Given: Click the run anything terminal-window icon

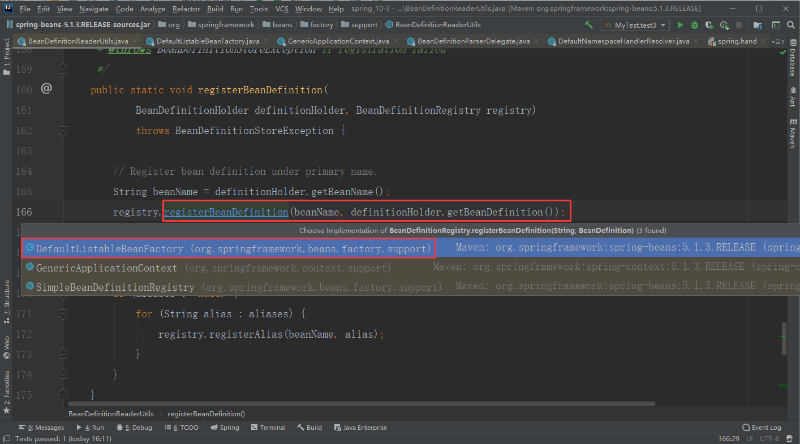Looking at the screenshot, I should (776, 25).
